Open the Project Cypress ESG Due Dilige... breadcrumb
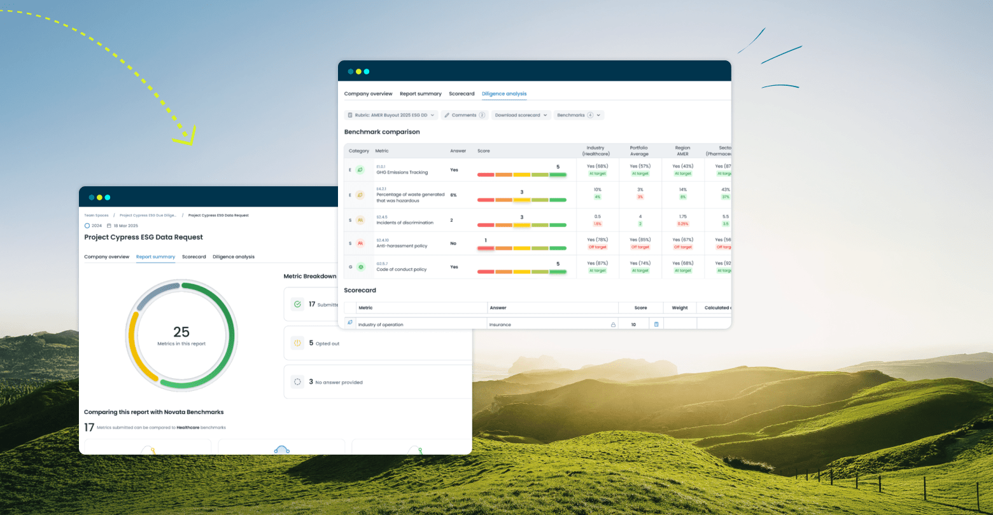993x515 pixels. [148, 216]
